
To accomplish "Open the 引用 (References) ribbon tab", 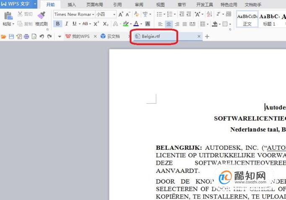I will [x=117, y=5].
